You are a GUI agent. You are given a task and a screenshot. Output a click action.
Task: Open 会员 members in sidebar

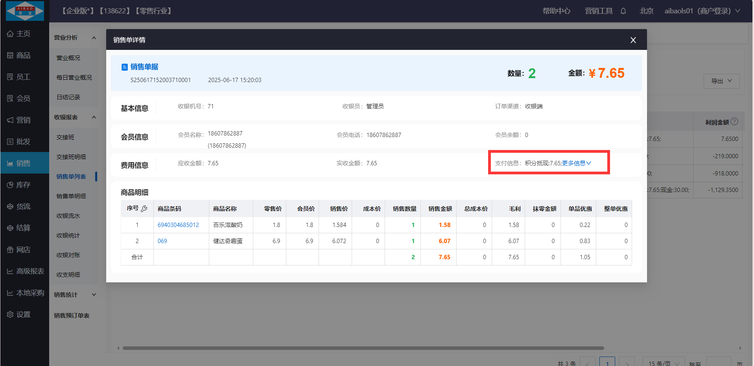[x=23, y=99]
